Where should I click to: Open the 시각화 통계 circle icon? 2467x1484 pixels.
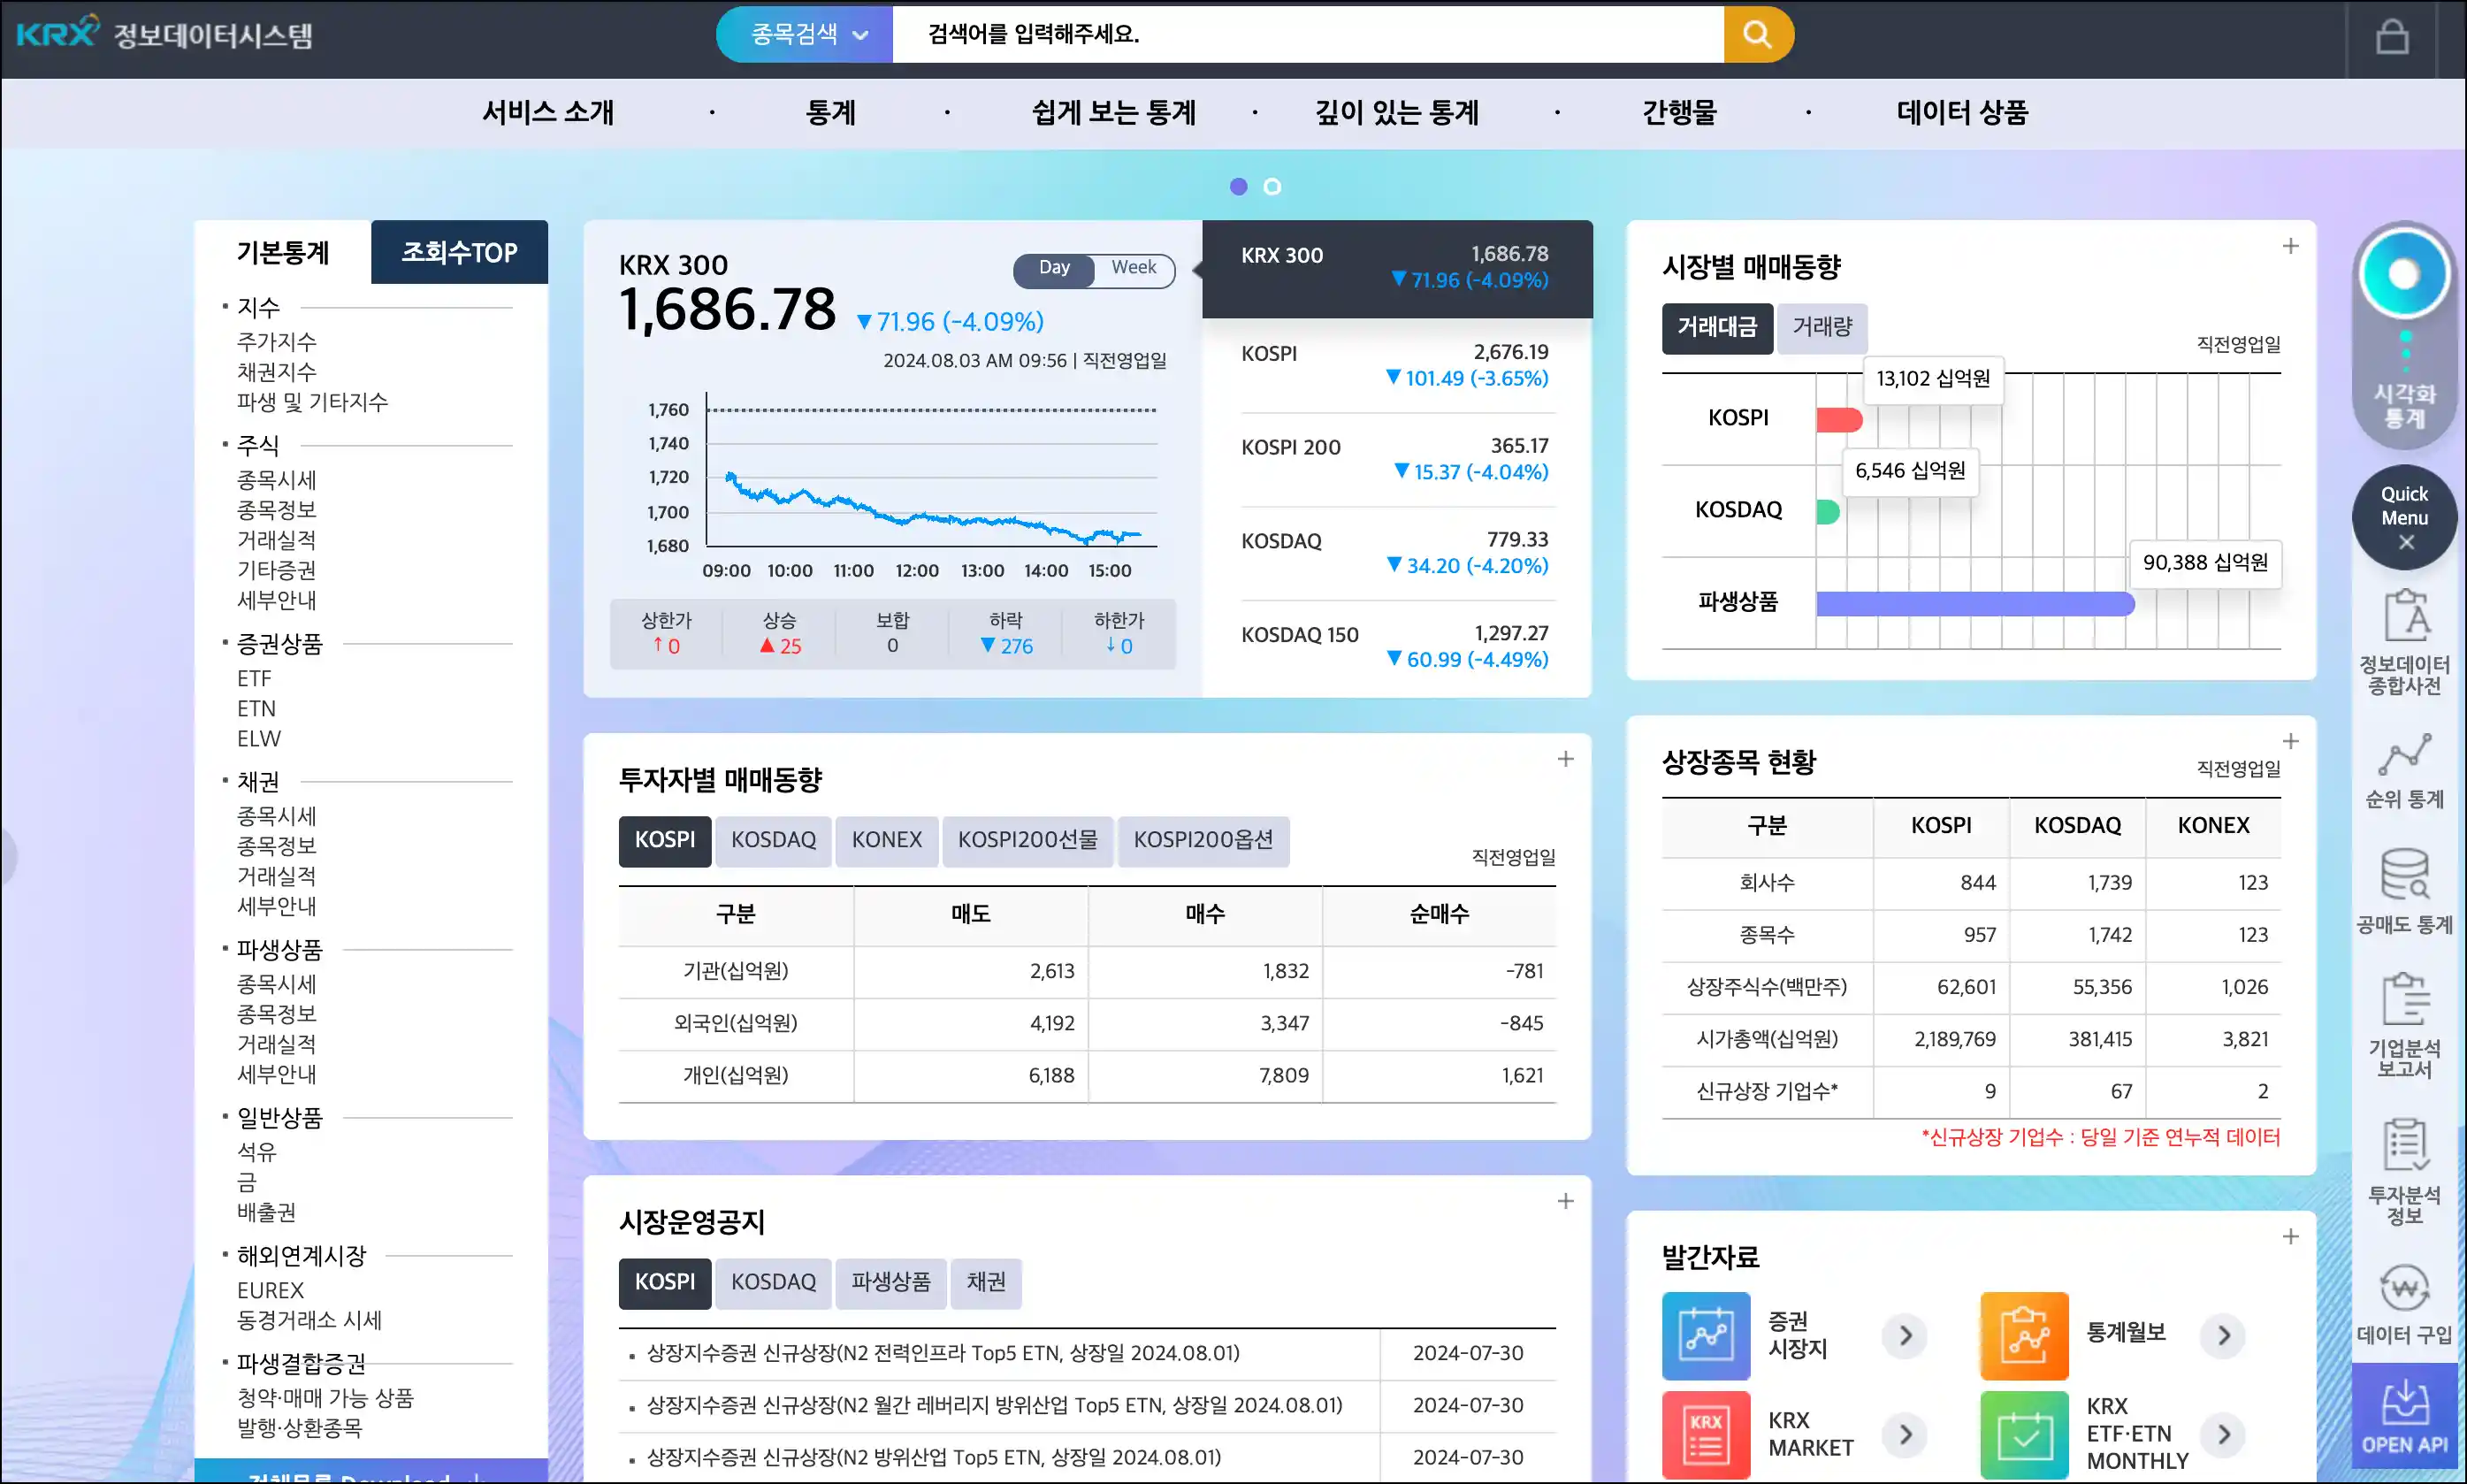(2403, 274)
